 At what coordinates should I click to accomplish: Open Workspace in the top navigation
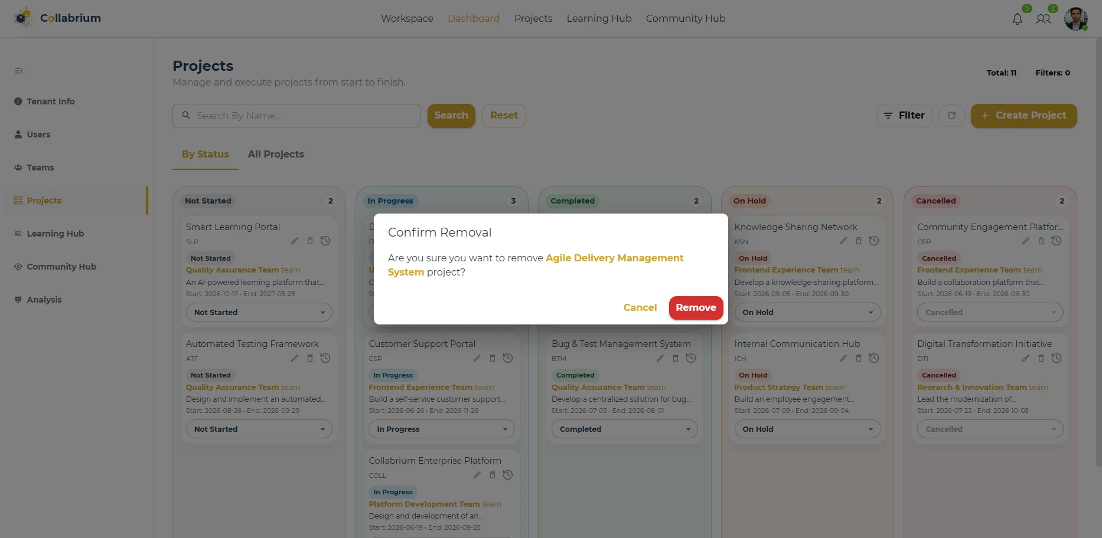[407, 18]
